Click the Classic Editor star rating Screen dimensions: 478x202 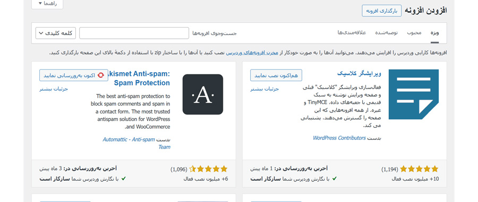(419, 169)
